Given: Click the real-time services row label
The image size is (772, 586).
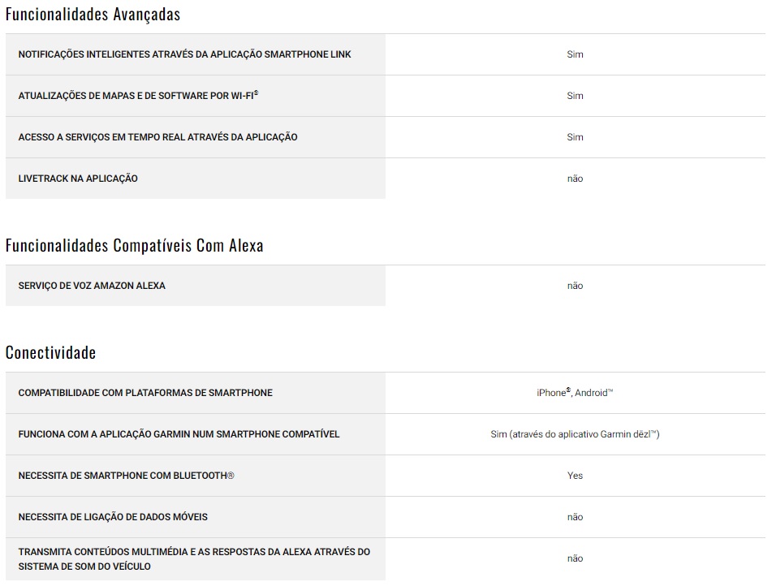Looking at the screenshot, I should [x=157, y=137].
